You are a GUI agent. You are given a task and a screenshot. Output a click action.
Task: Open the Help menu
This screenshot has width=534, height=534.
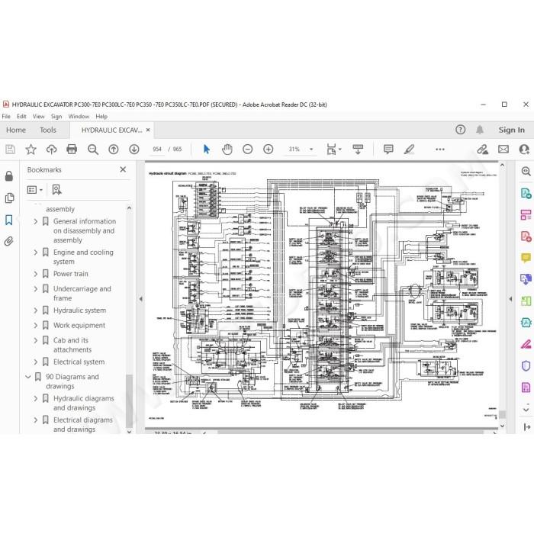point(101,117)
